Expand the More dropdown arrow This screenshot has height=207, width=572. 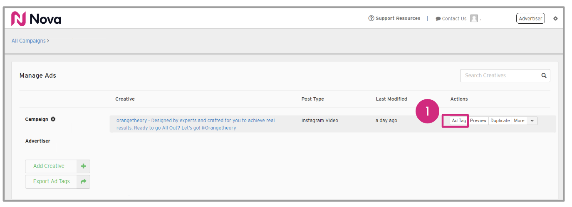532,121
